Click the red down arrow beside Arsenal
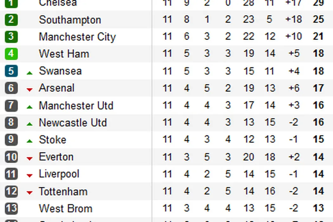Viewport: 333px width, 222px height. pos(29,90)
